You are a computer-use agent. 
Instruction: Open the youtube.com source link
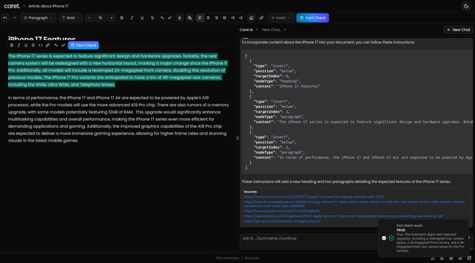[x=282, y=211]
